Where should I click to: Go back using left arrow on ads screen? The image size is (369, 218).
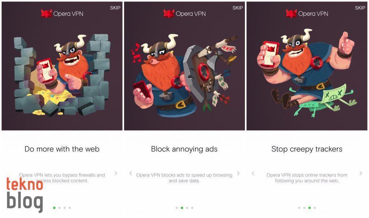pos(130,174)
